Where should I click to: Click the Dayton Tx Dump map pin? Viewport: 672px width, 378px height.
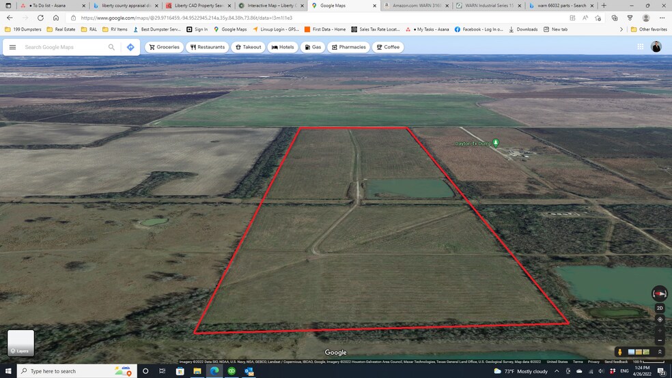coord(496,143)
